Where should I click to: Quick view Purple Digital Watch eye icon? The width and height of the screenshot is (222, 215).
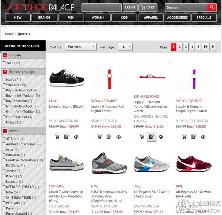click(203, 137)
